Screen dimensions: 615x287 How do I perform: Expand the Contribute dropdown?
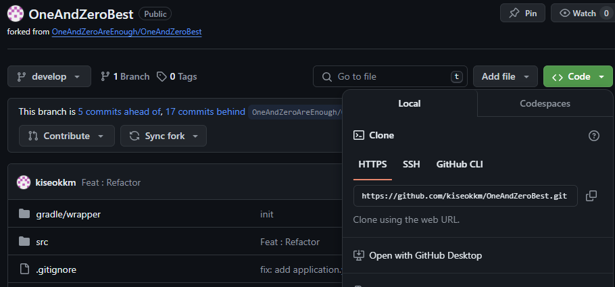(x=67, y=136)
